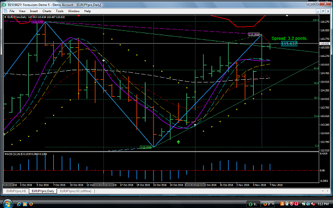This screenshot has width=333, height=208.
Task: Click the MetaTrader app icon in title bar
Action: [x=4, y=5]
